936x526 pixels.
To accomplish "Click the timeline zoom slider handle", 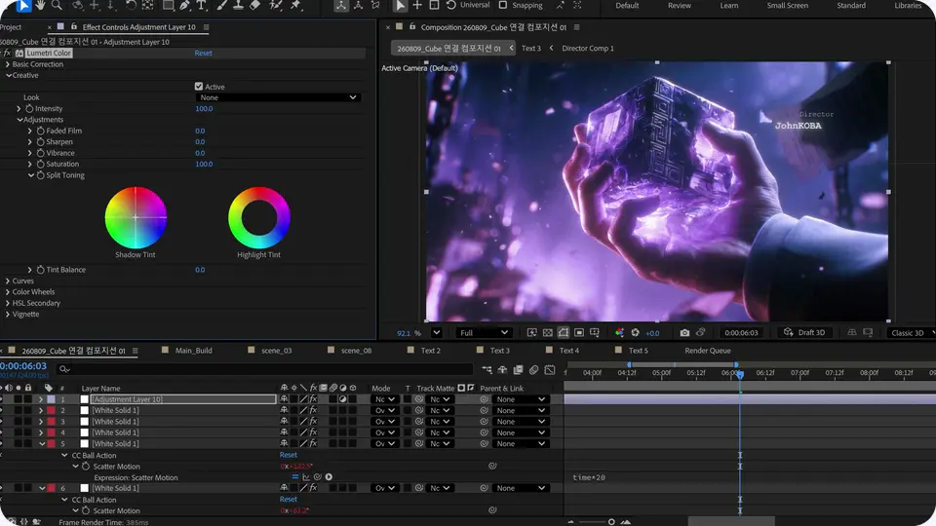I will [x=611, y=522].
